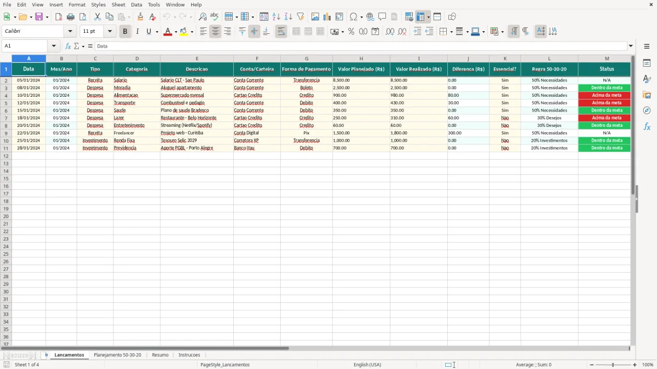Image resolution: width=657 pixels, height=369 pixels.
Task: Toggle Wrap Text in the cell
Action: click(x=281, y=32)
